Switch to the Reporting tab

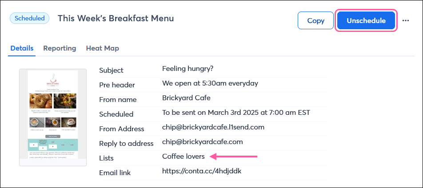coord(60,48)
